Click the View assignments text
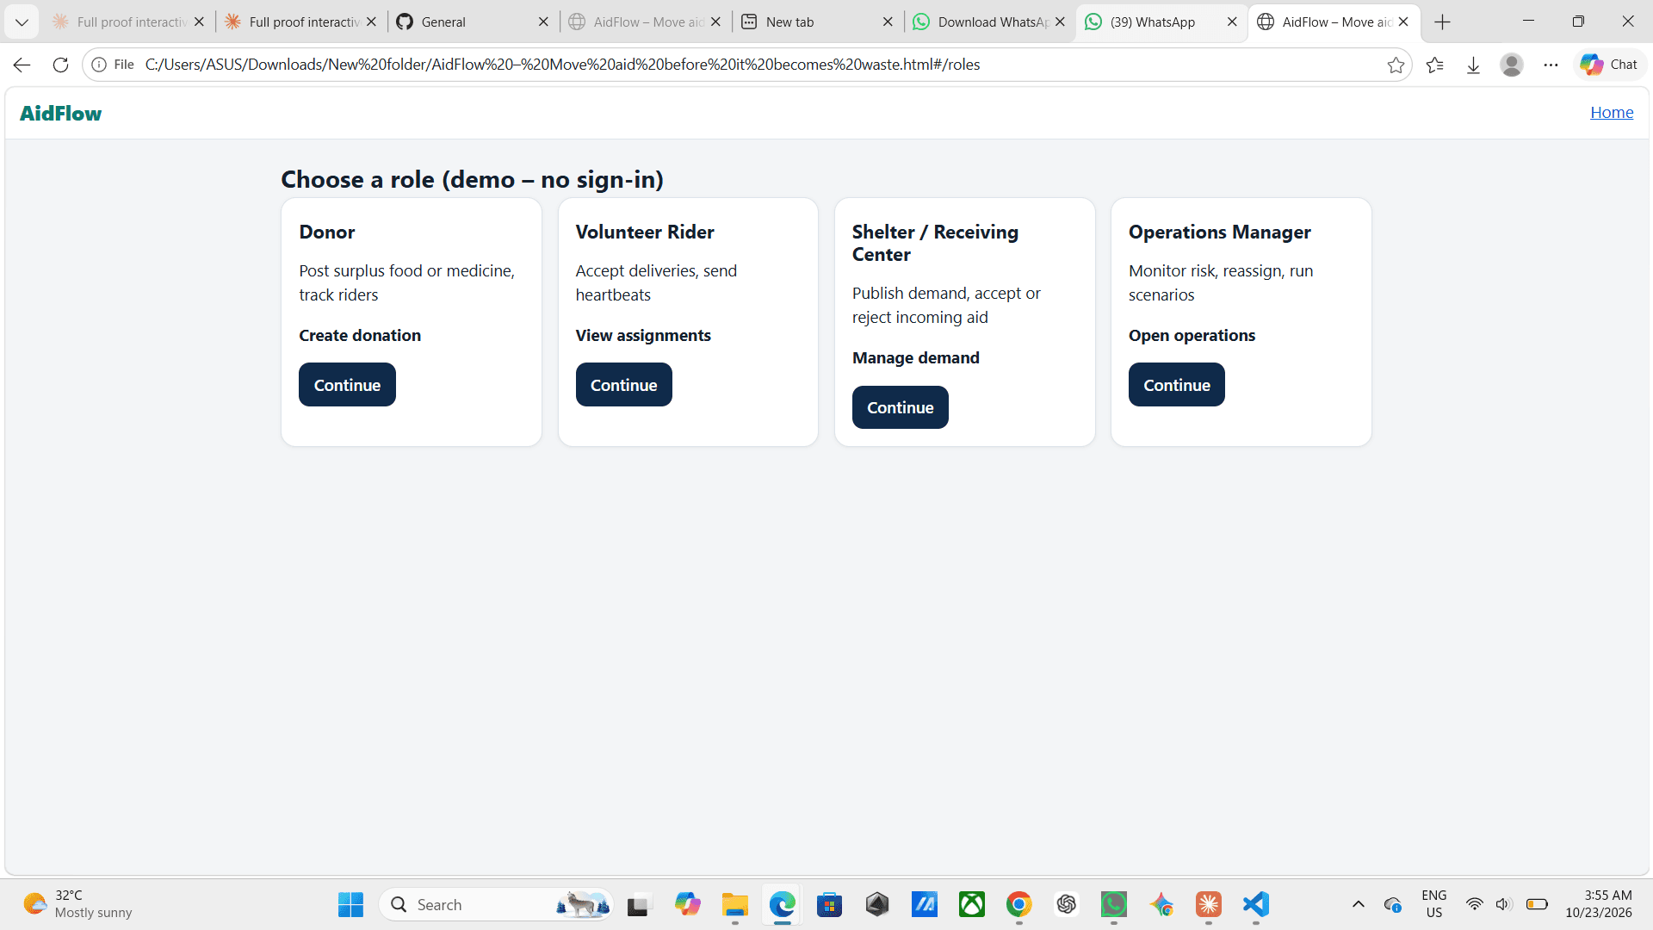 click(643, 336)
